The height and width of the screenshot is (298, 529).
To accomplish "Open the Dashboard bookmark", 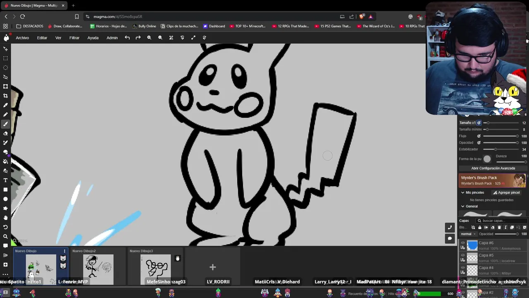I will (214, 26).
